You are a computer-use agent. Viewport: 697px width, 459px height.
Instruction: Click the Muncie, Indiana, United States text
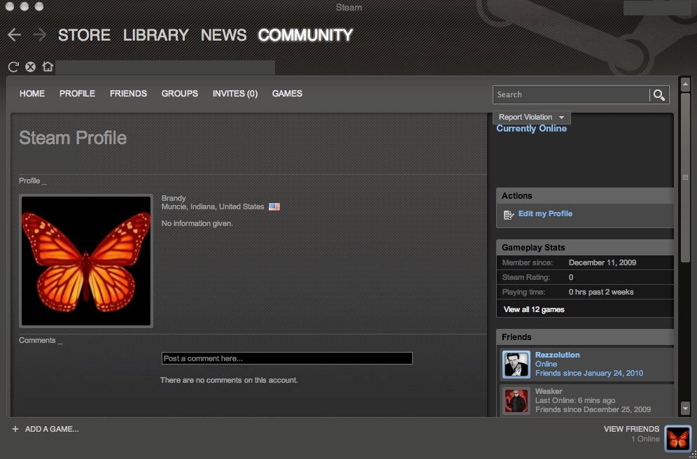tap(213, 207)
